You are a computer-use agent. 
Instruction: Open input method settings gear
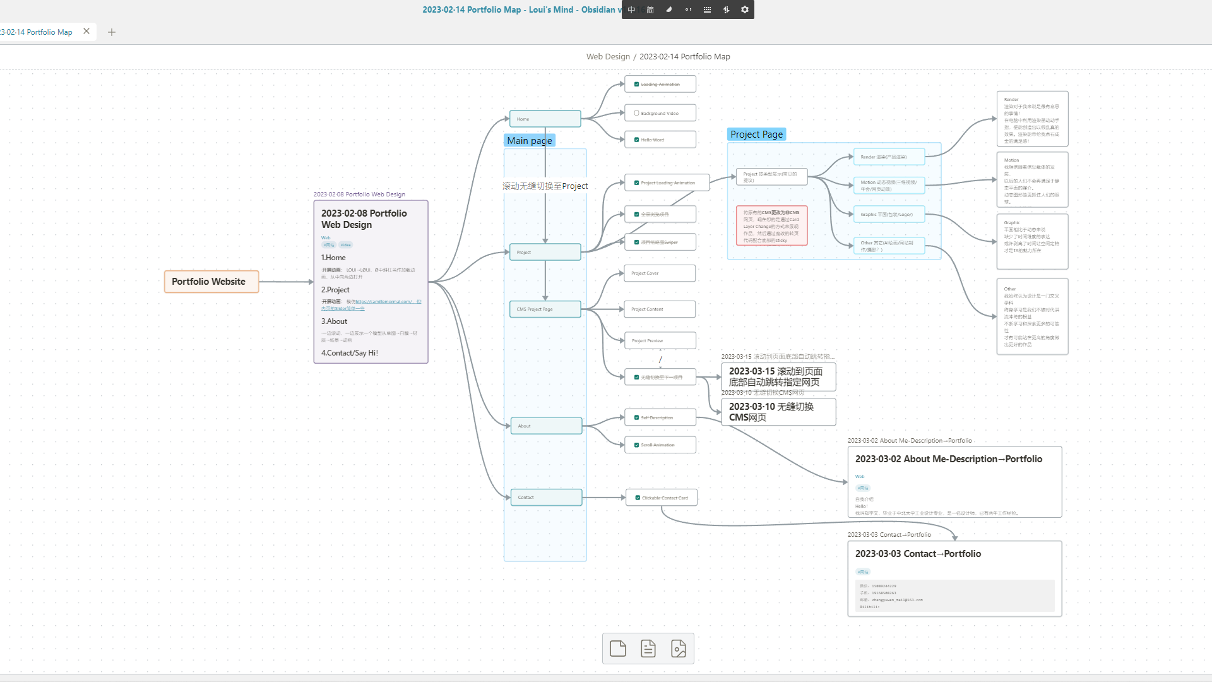click(745, 9)
